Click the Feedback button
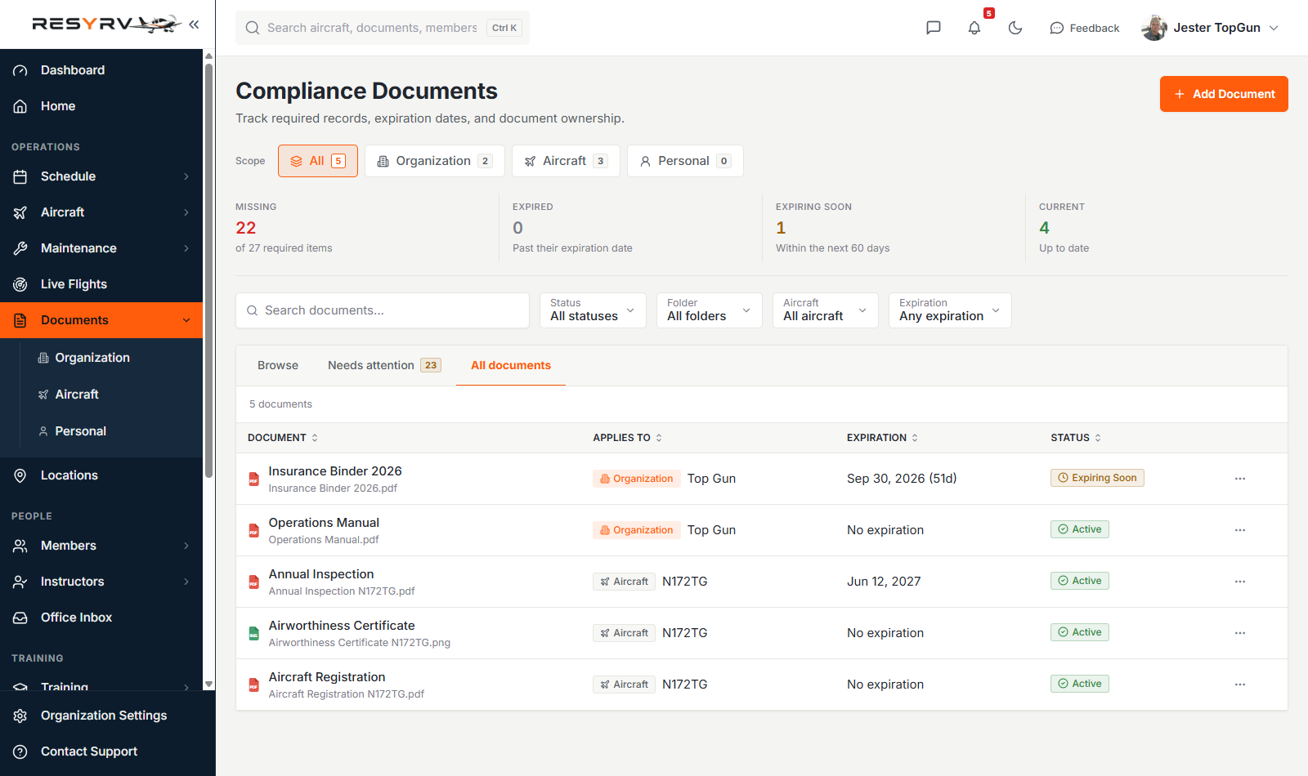This screenshot has width=1308, height=776. click(1085, 28)
